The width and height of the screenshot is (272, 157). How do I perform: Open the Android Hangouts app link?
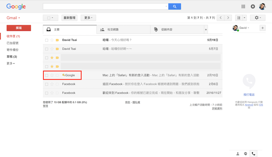coord(249,105)
